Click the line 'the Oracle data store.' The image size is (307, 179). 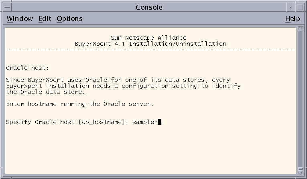tap(45, 92)
